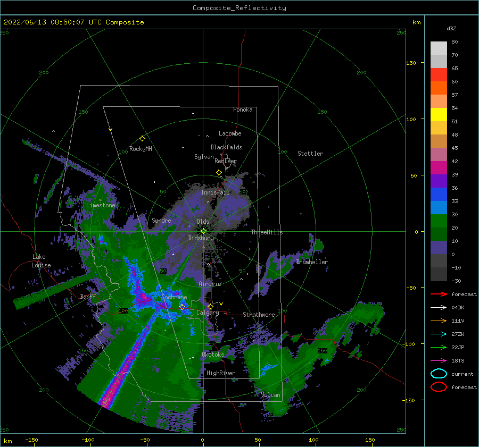Select the Calgary label
The image size is (479, 447).
(x=208, y=313)
